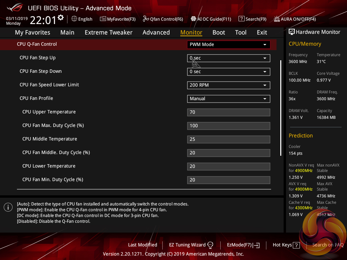The width and height of the screenshot is (347, 260).
Task: Switch to the Extreme Tweaker tab
Action: coord(108,32)
